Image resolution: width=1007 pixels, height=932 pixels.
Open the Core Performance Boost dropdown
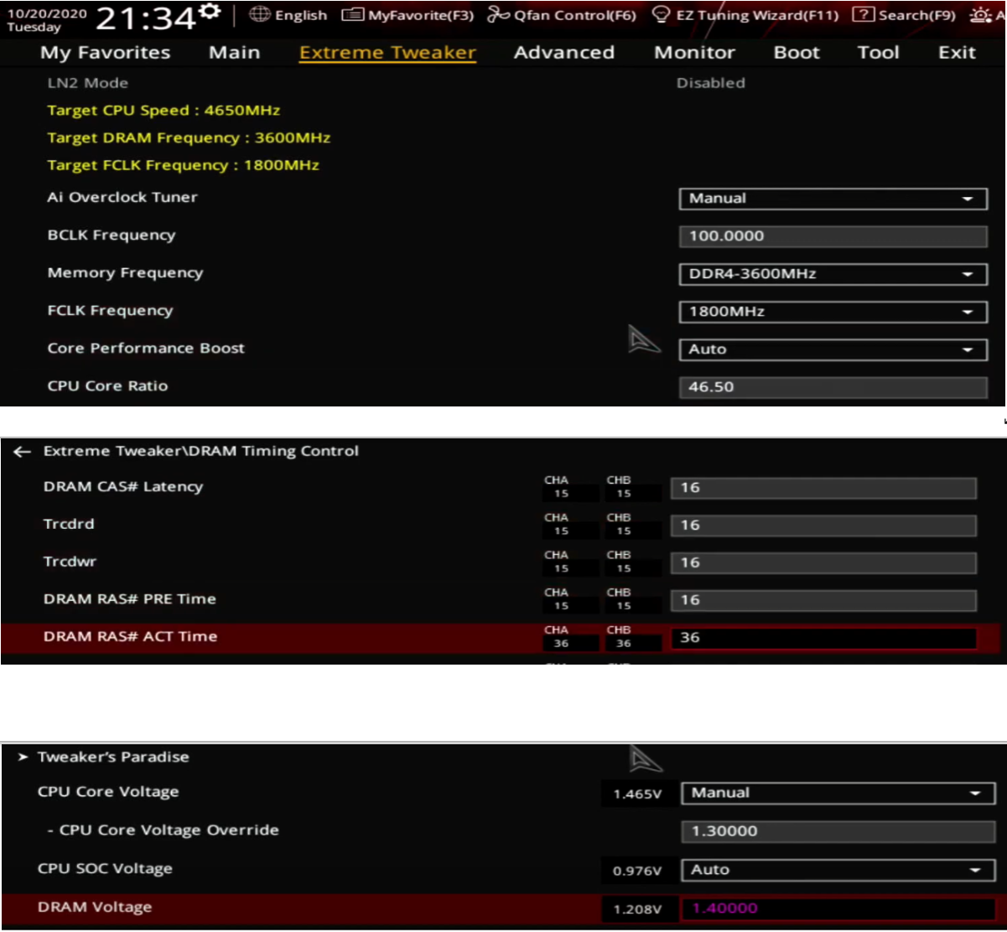833,349
